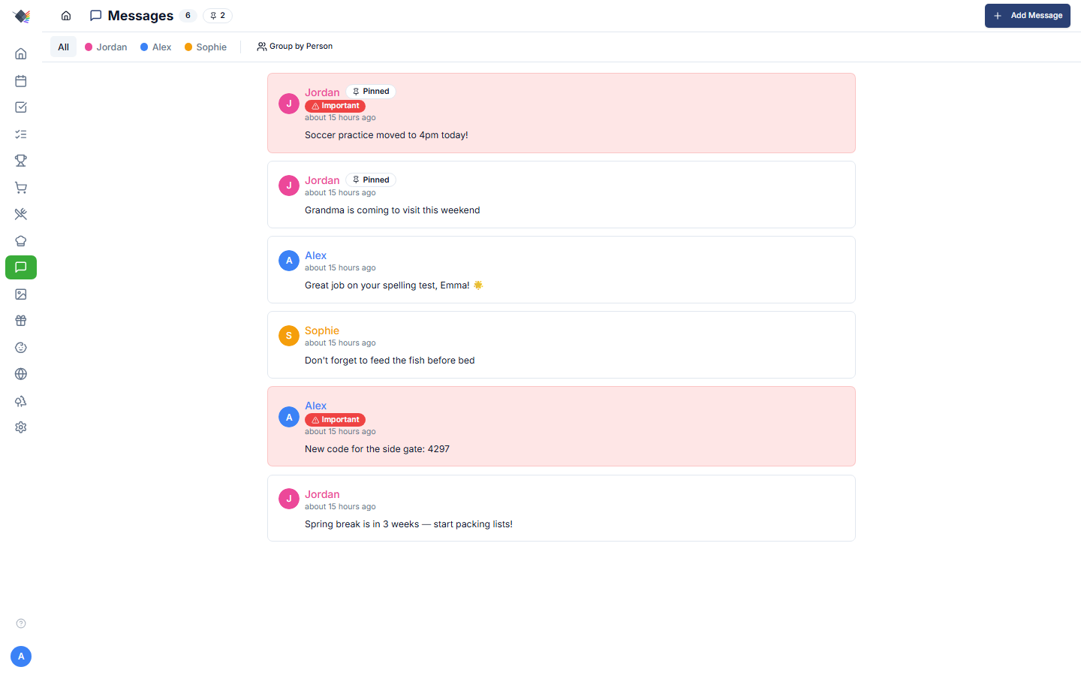The width and height of the screenshot is (1081, 676).
Task: Open the globe sidebar icon
Action: 21,374
